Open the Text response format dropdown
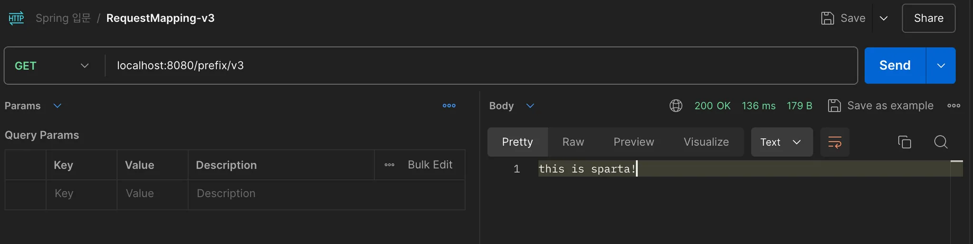Viewport: 973px width, 244px height. [x=782, y=142]
